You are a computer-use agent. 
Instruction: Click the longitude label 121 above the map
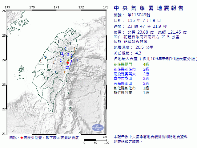[56, 7]
